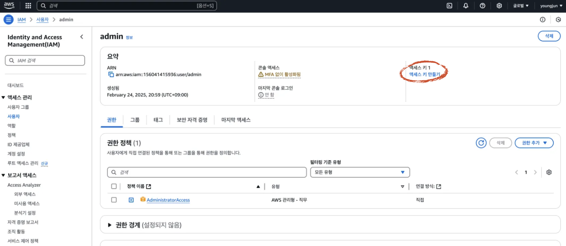Open 자격 증명 보고서 in the sidebar

[x=23, y=222]
